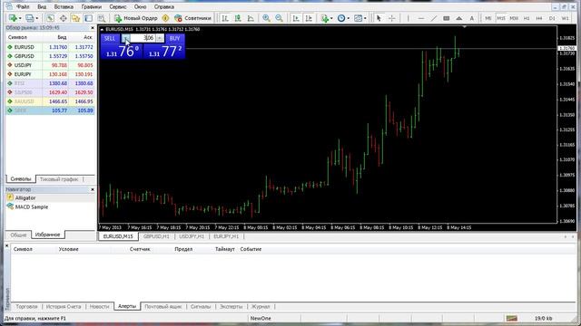The image size is (581, 326).
Task: Open the Alligator item in Navigator
Action: tap(25, 198)
